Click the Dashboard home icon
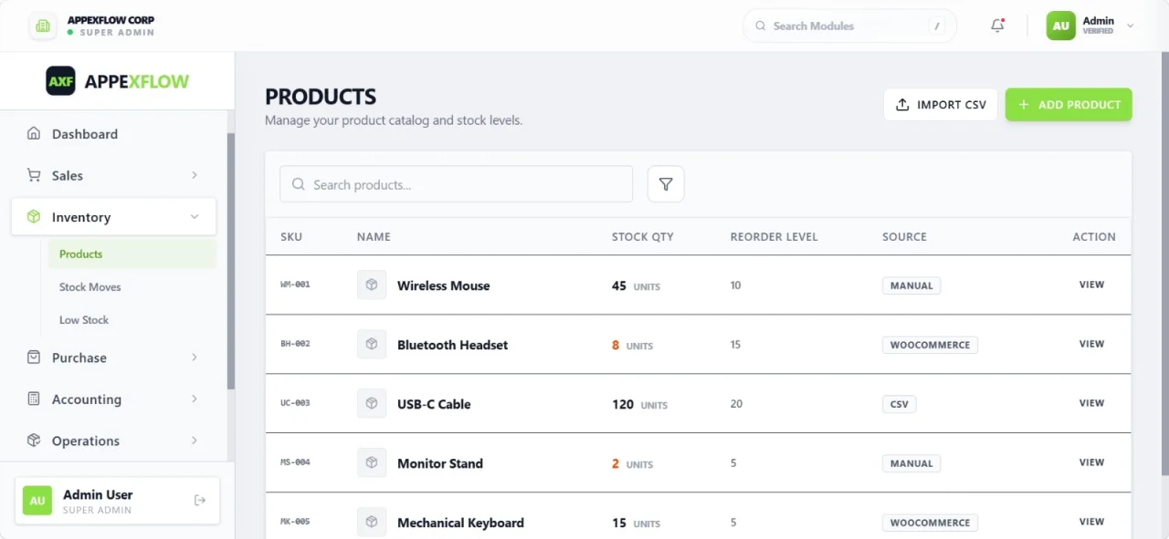The width and height of the screenshot is (1169, 539). (x=34, y=133)
